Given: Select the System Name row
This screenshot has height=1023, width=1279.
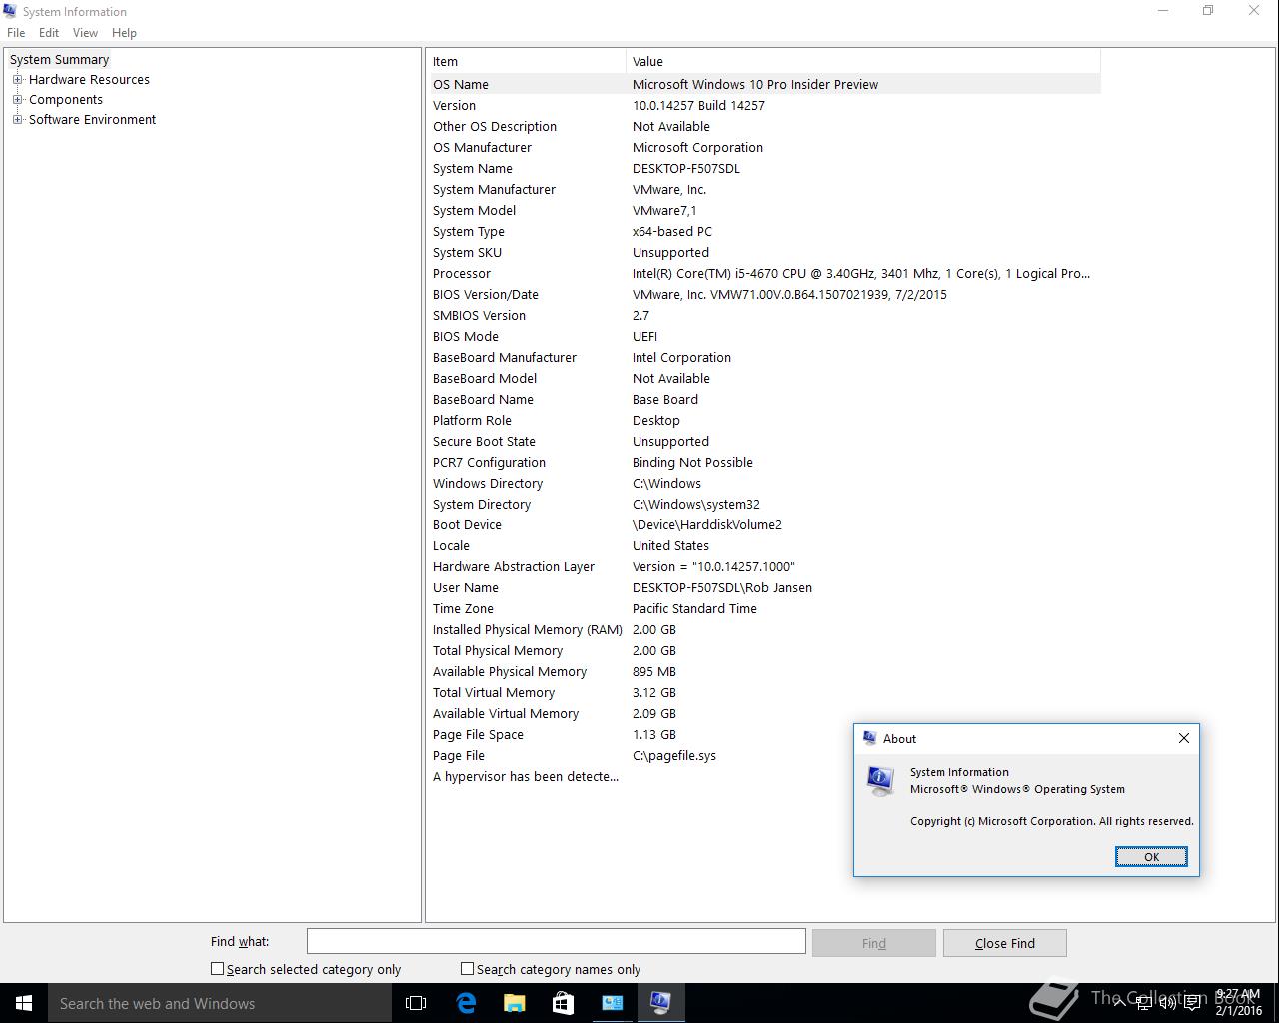Looking at the screenshot, I should [765, 168].
